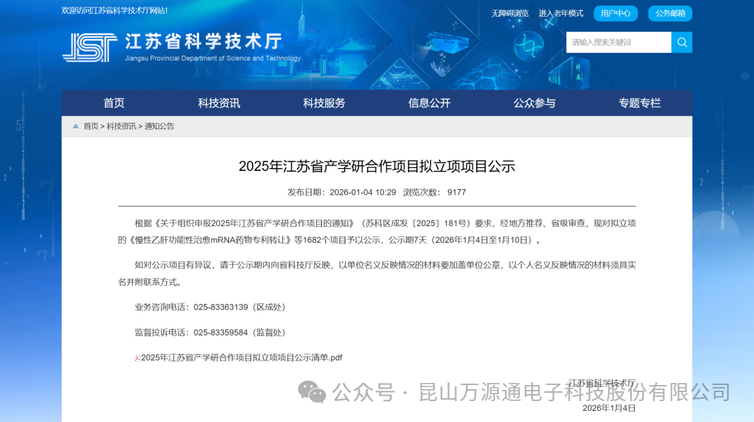
Task: Click the breadcrumb home icon
Action: click(75, 126)
